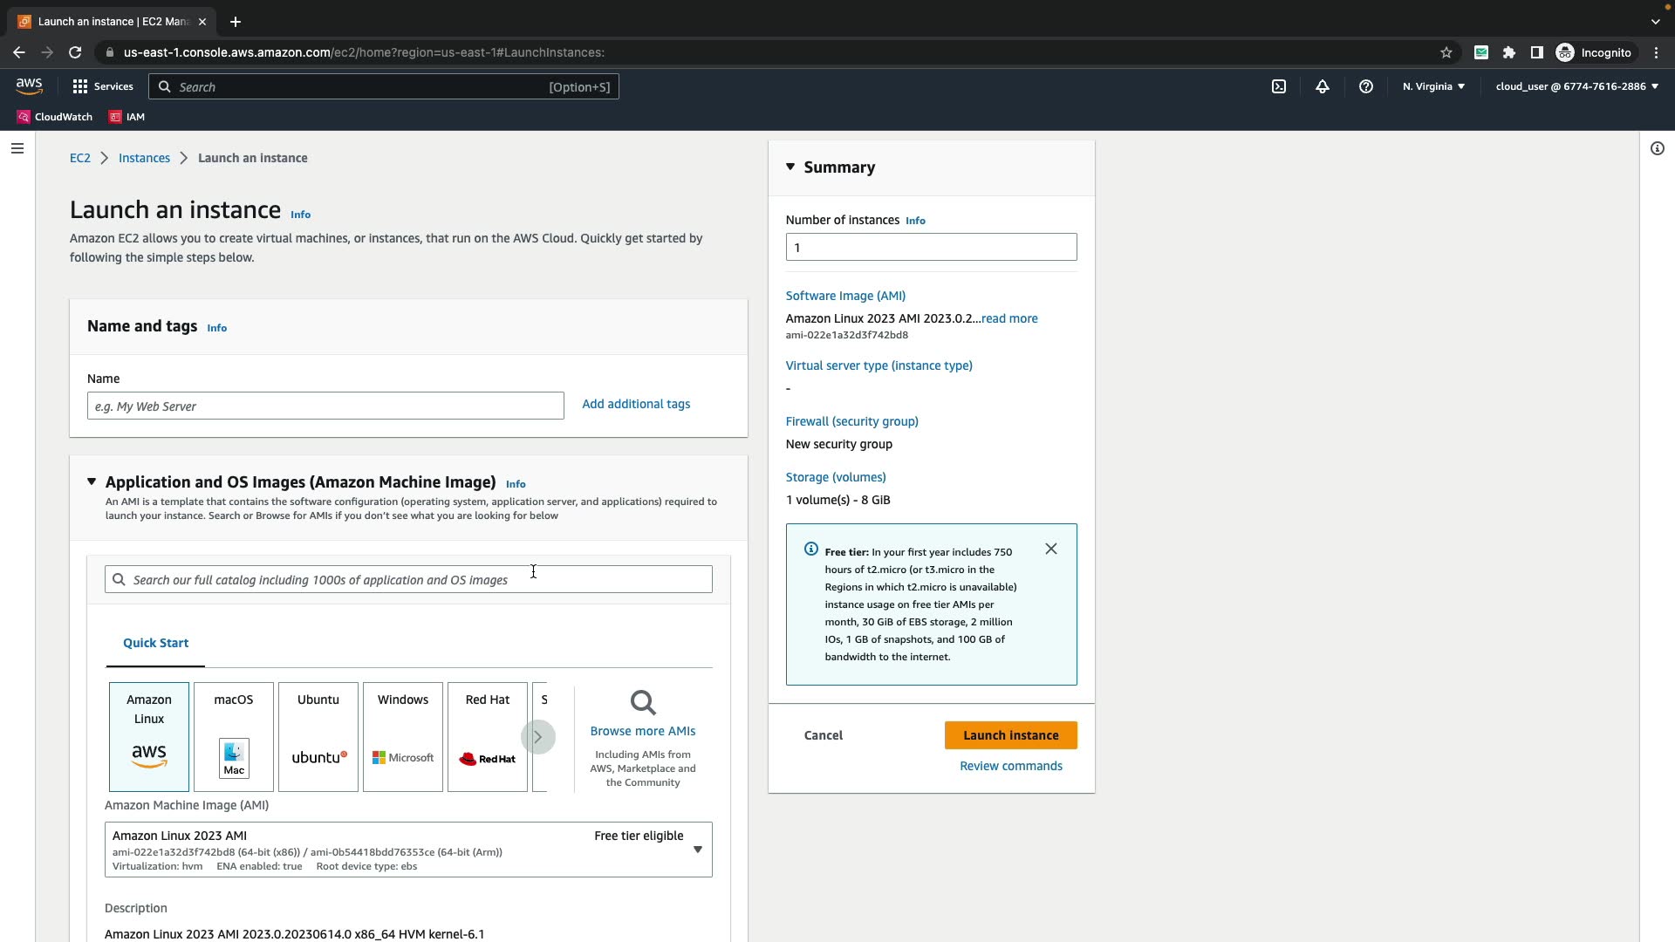
Task: Toggle the left navigation hamburger menu
Action: coord(17,148)
